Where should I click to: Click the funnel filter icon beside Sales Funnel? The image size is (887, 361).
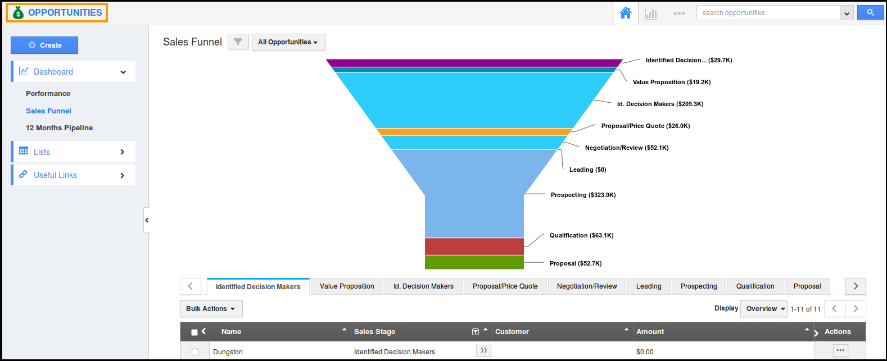[x=238, y=42]
